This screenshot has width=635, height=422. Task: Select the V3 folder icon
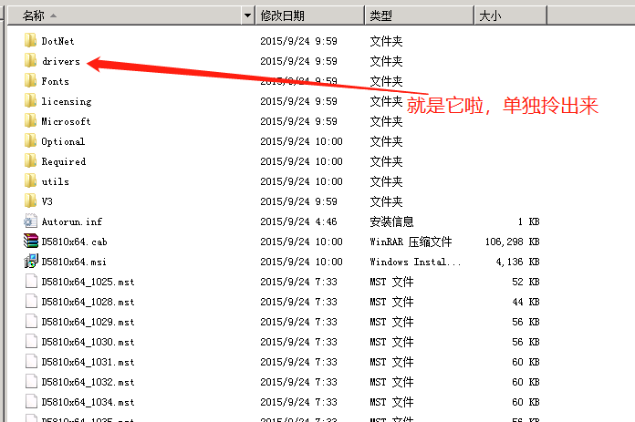(x=30, y=201)
